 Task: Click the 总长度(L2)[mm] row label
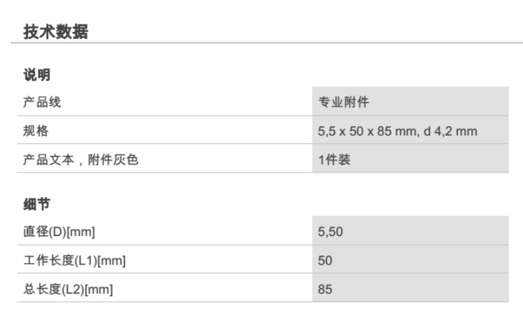tap(68, 290)
